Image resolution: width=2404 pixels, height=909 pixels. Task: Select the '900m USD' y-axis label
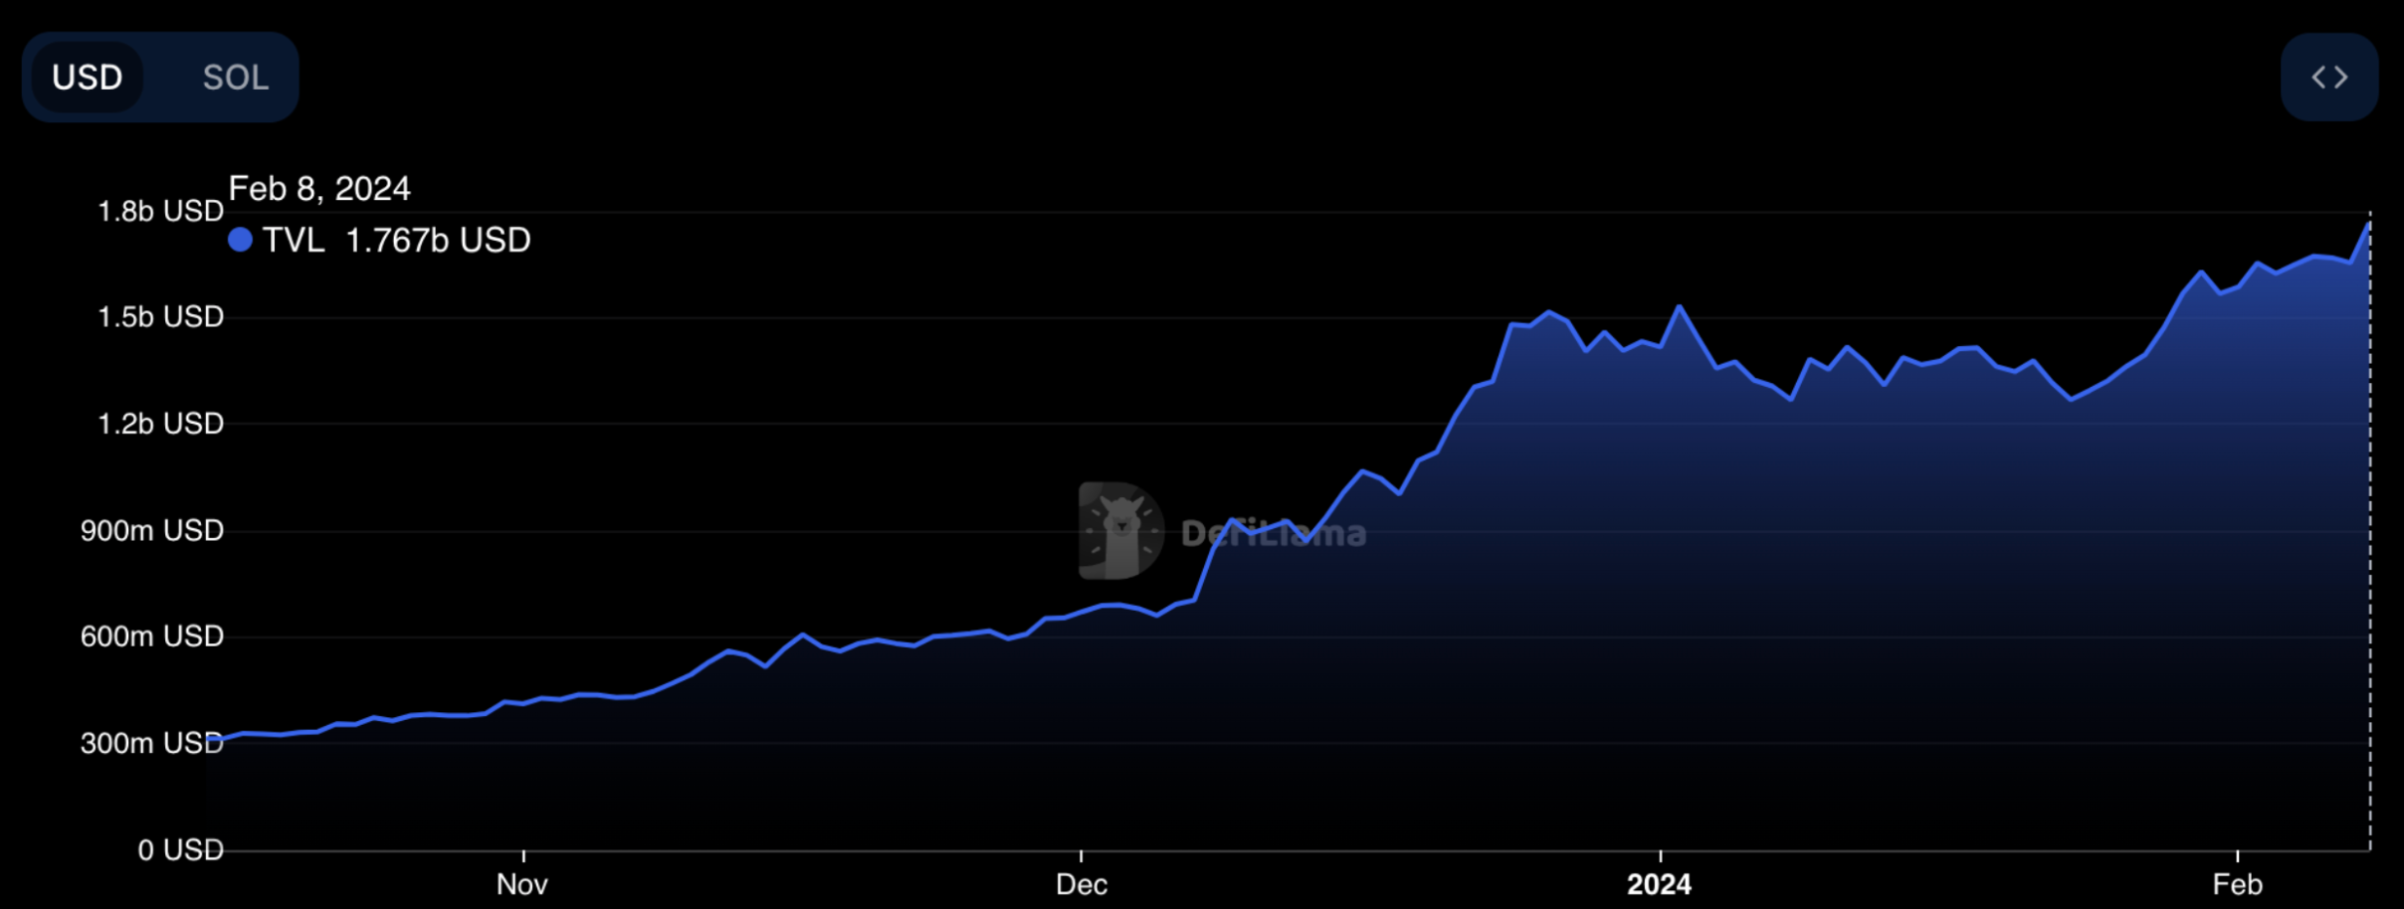pyautogui.click(x=152, y=531)
